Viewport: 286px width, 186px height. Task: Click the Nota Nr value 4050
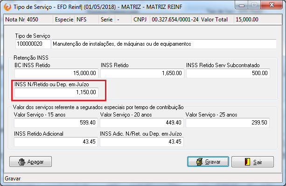[33, 20]
